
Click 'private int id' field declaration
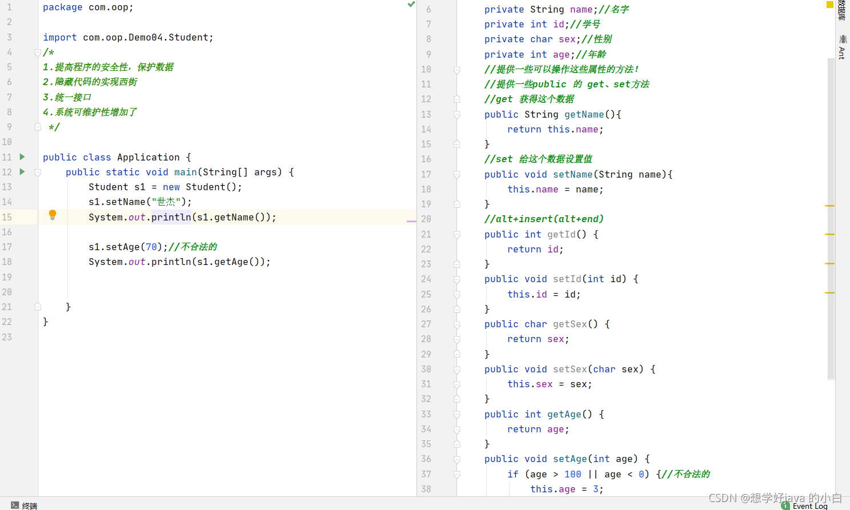[526, 25]
